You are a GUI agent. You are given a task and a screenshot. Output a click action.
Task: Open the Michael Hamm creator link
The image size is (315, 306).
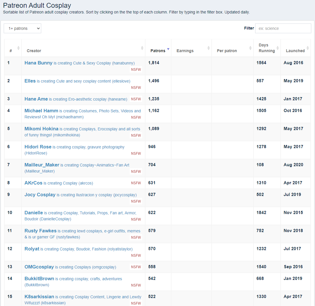[41, 111]
